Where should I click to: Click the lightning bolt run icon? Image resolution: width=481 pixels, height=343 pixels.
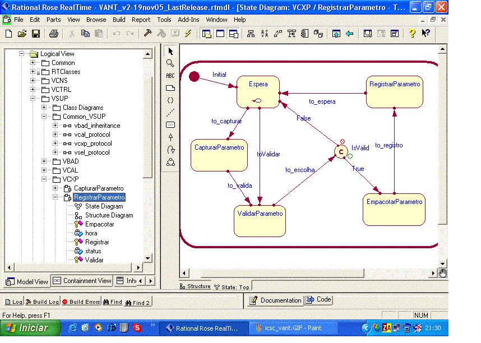pyautogui.click(x=188, y=33)
